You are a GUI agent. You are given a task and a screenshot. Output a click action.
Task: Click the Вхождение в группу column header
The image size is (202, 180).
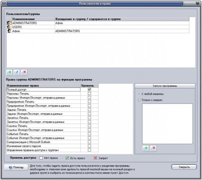(x=122, y=19)
